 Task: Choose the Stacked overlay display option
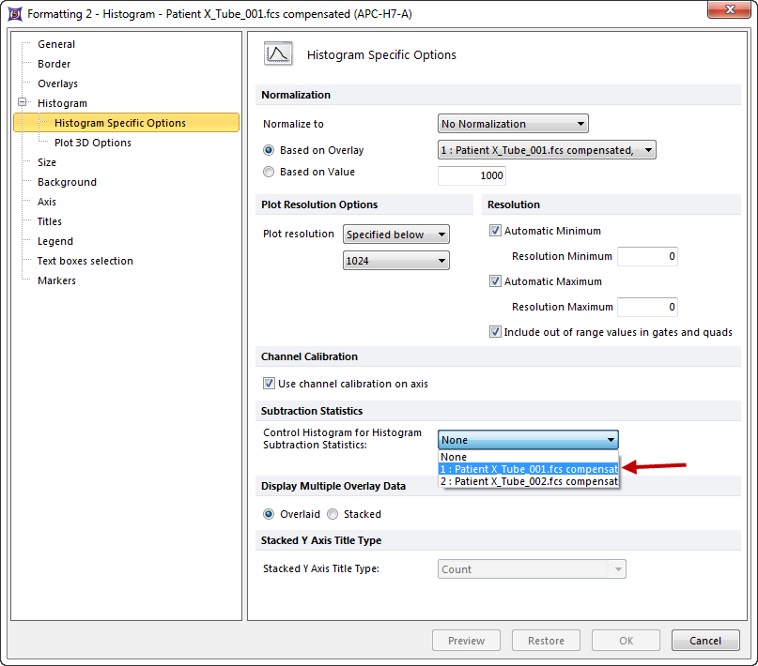pos(333,514)
